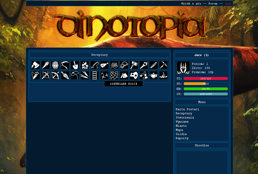The height and width of the screenshot is (174, 258).
Task: Open the burning torch recipe
Action: point(144,65)
